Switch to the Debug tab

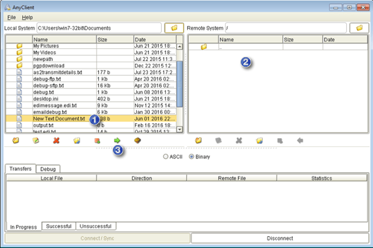click(x=48, y=169)
